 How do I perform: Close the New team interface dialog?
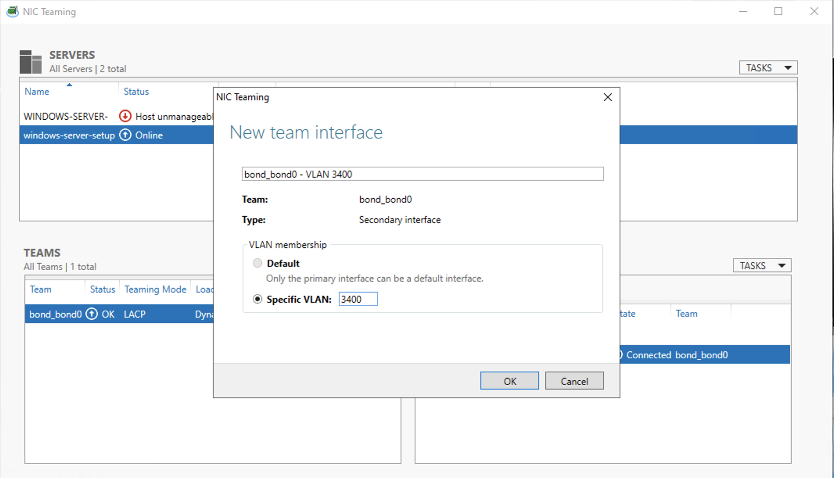click(608, 97)
